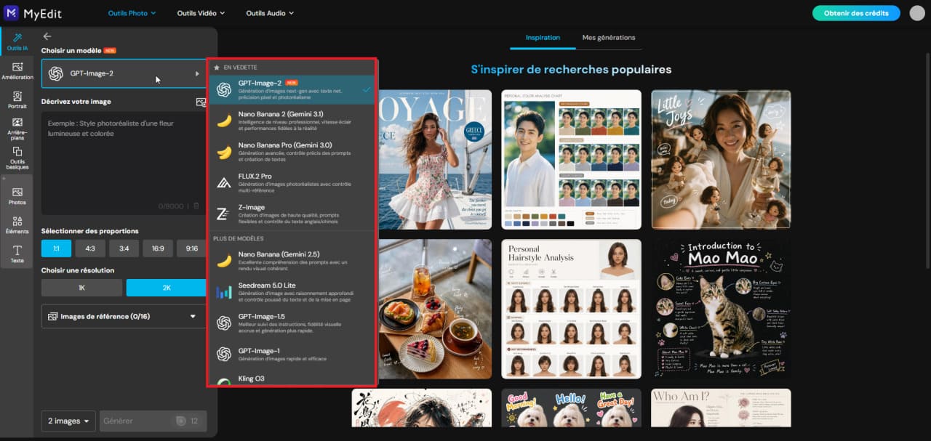Click the OpenAI logo in the model selector
Screen dimensions: 931x441
56,73
